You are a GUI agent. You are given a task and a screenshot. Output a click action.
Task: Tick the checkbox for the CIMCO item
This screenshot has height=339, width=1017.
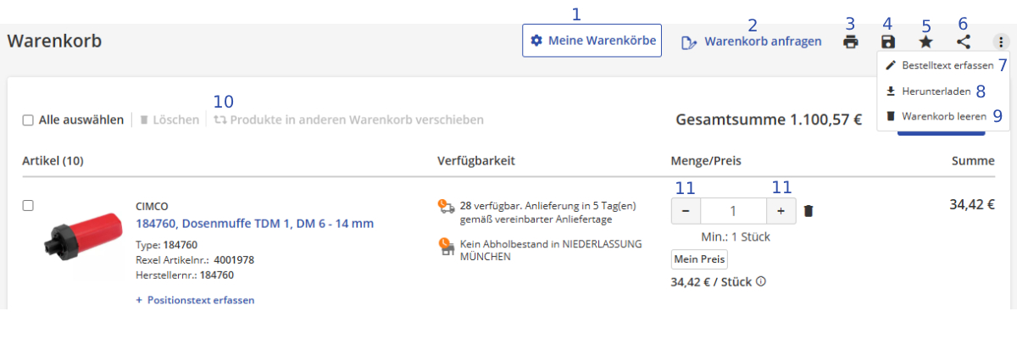pyautogui.click(x=28, y=205)
